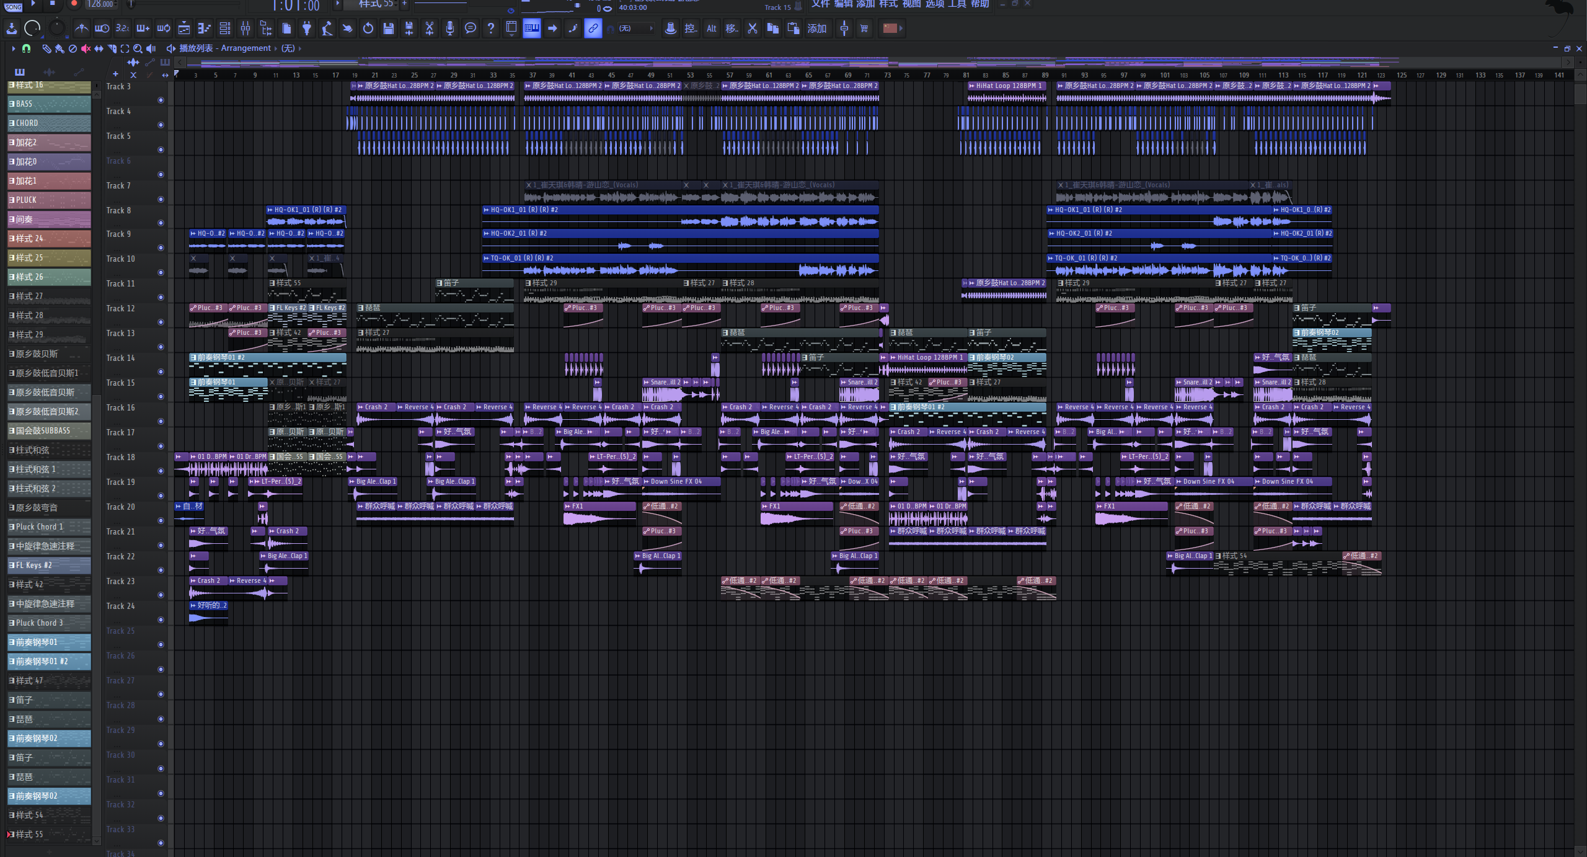Select the zoom tool magnifier icon
Image resolution: width=1587 pixels, height=857 pixels.
coord(138,48)
